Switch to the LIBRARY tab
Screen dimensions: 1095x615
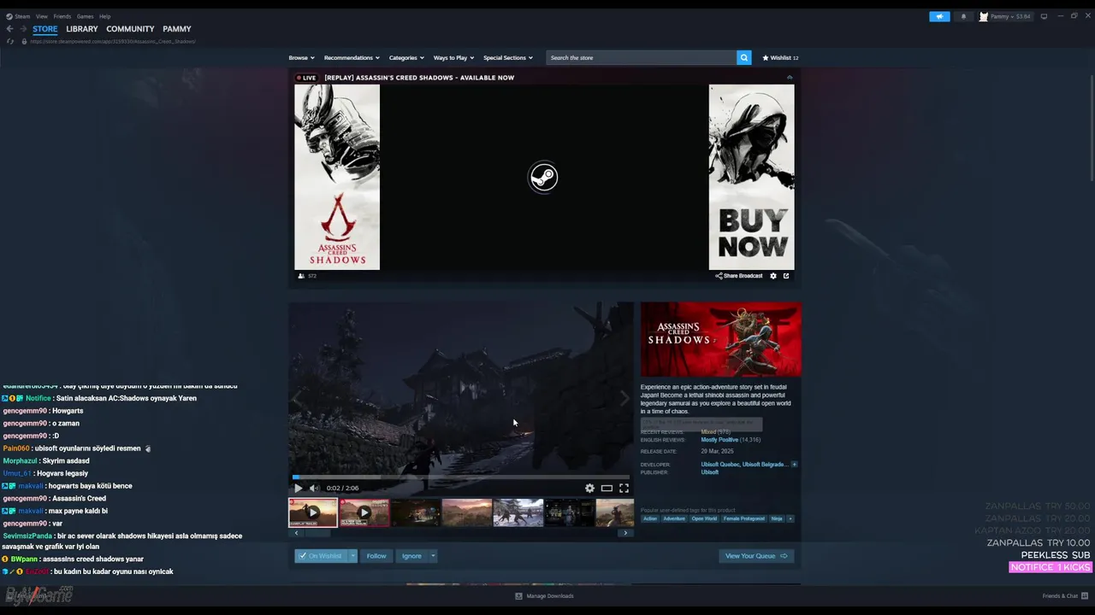point(82,29)
